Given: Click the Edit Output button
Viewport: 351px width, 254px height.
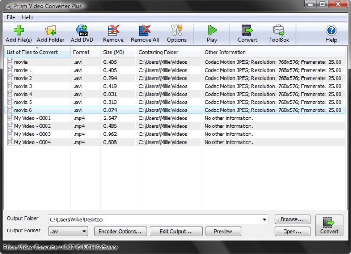Looking at the screenshot, I should click(x=175, y=232).
